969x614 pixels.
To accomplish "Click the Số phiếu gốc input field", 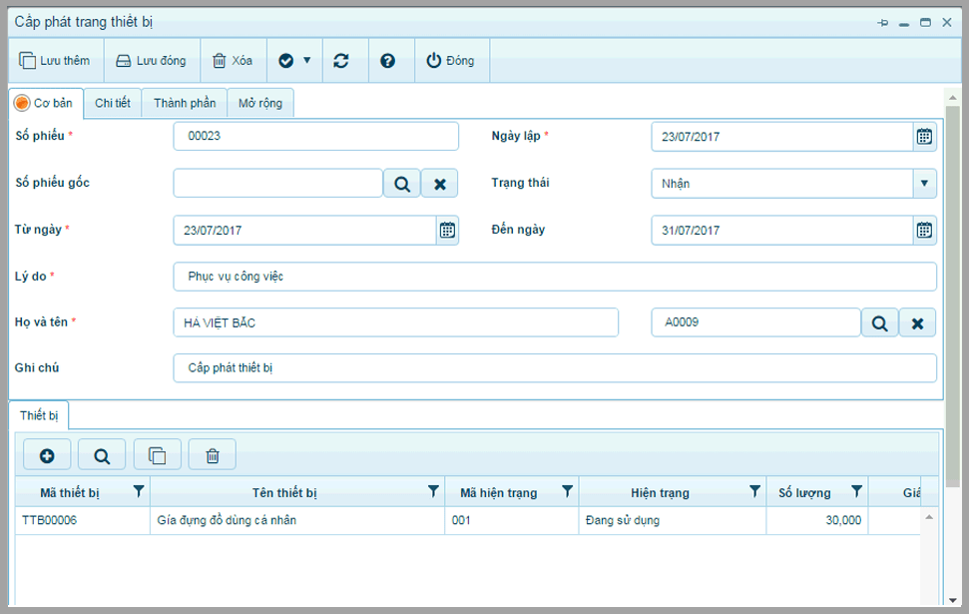I will click(x=278, y=184).
